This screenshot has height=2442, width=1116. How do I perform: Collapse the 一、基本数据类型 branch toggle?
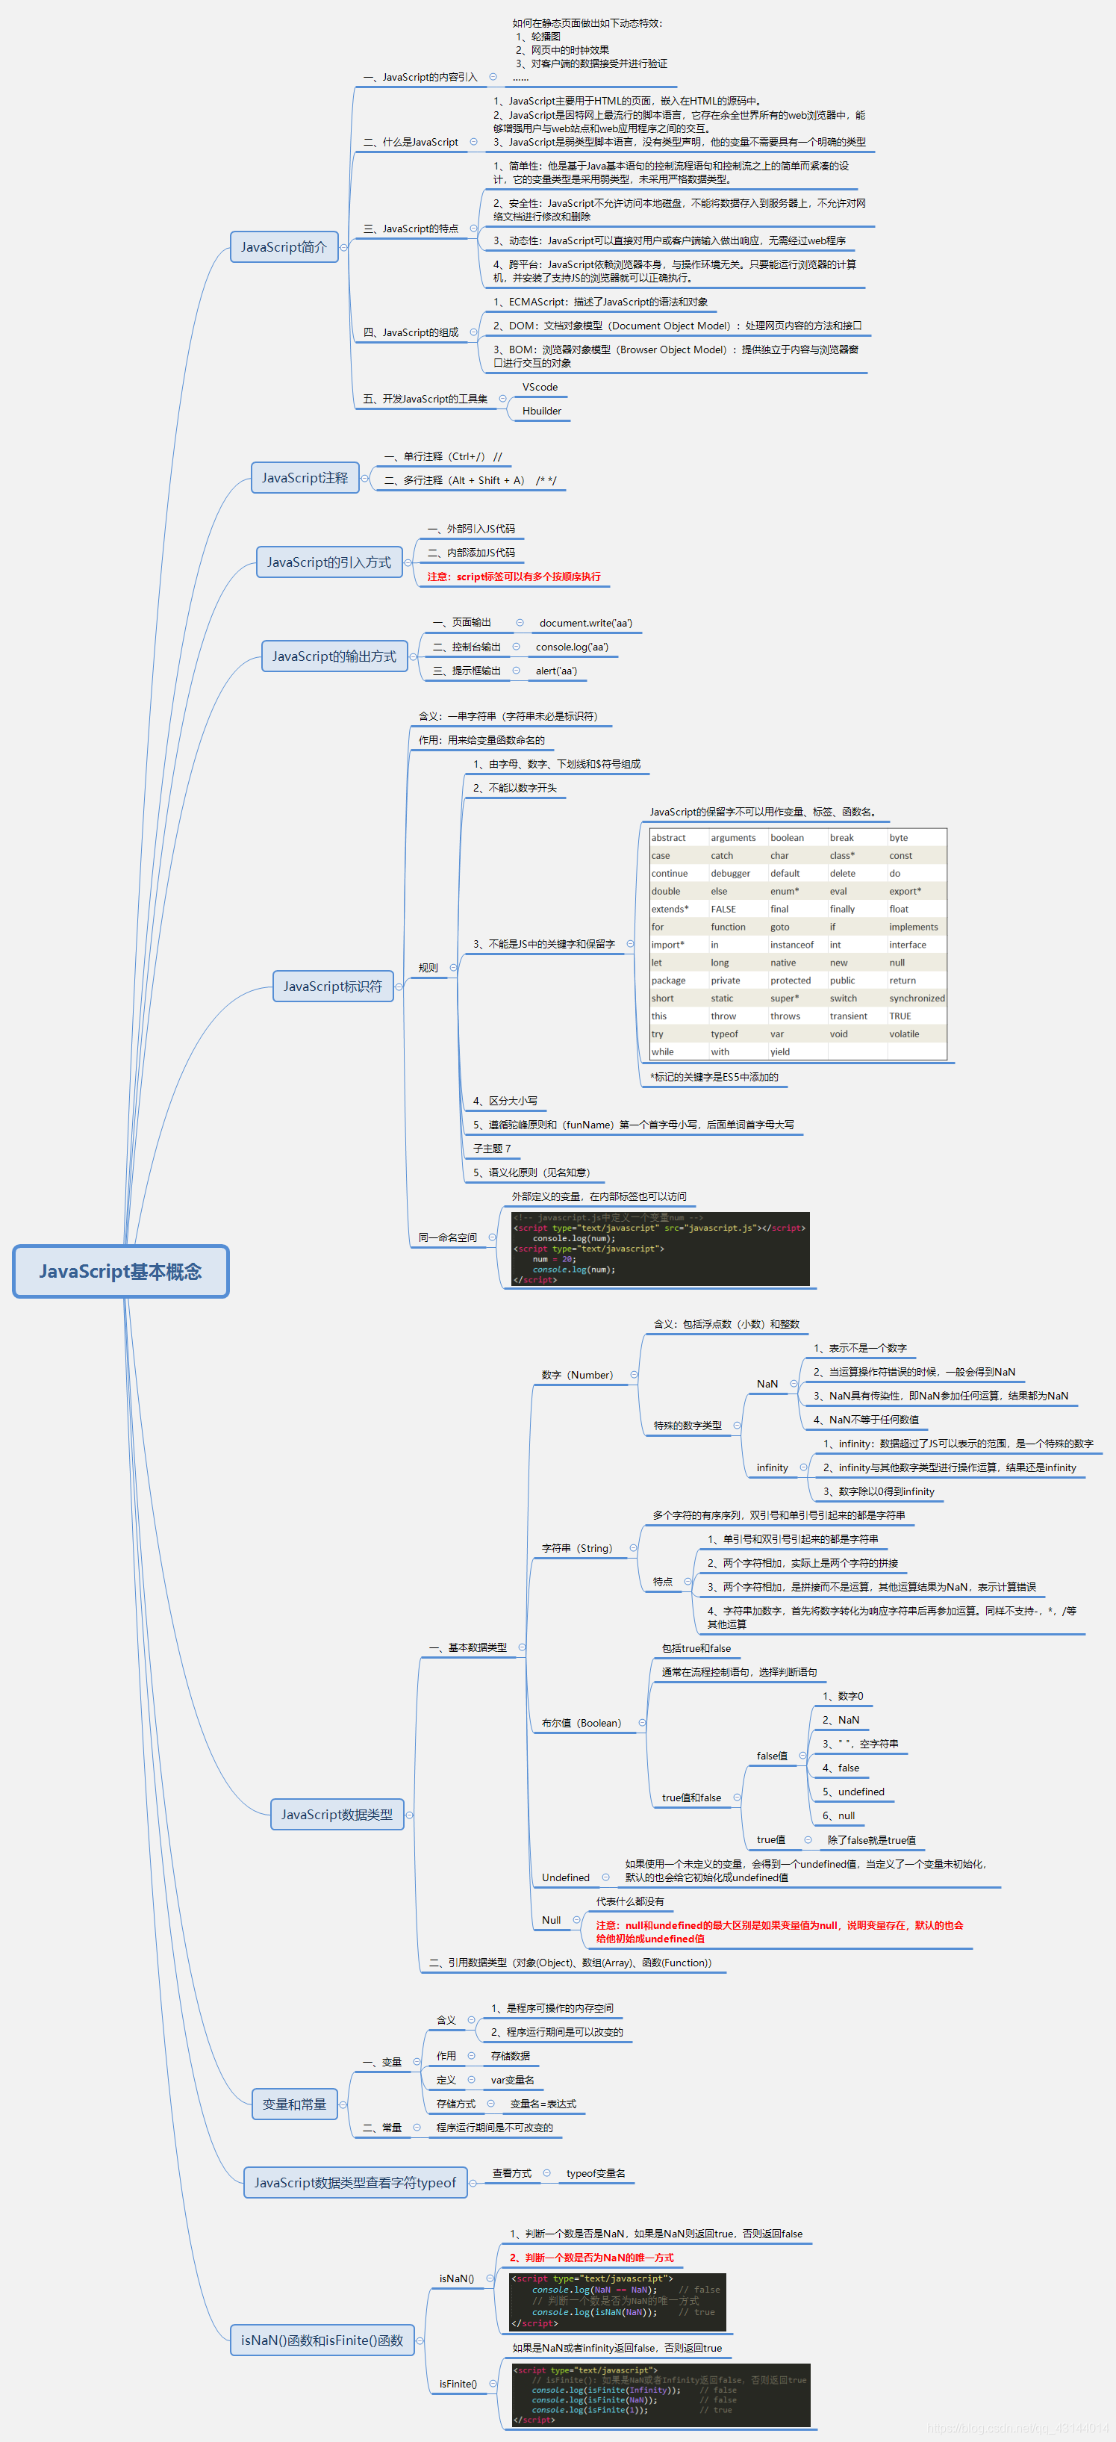tap(522, 1647)
